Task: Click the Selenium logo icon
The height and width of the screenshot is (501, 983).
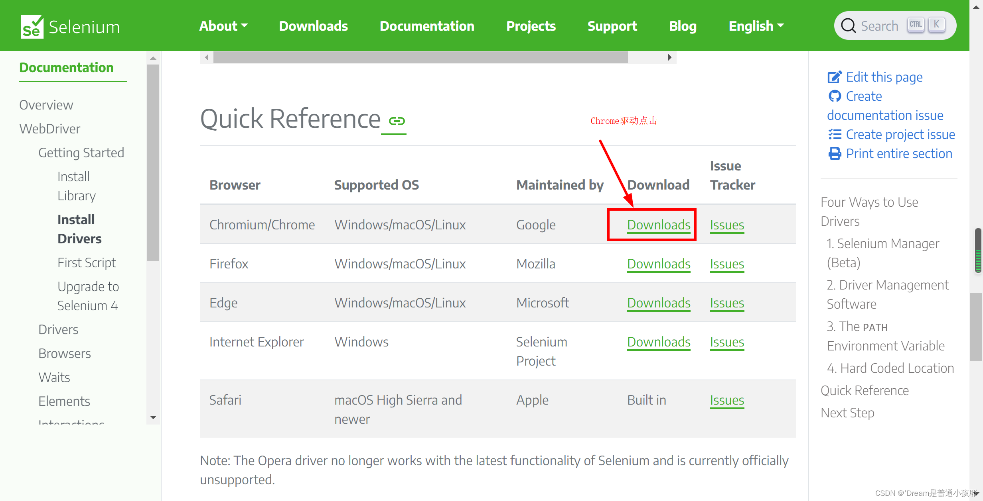Action: pos(32,26)
